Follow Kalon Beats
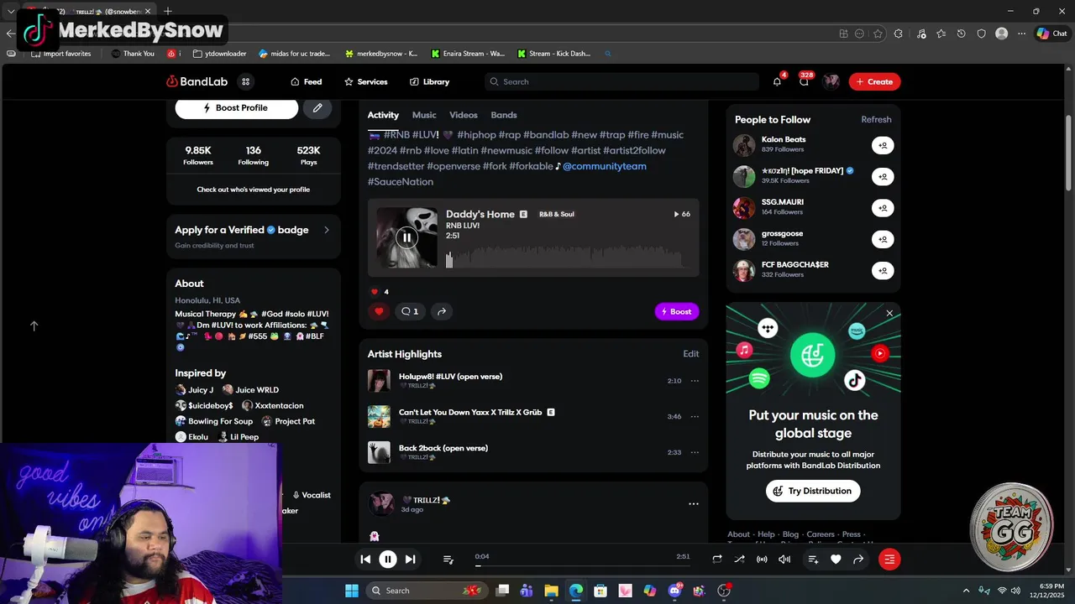Screen dimensions: 1075x604 883,145
